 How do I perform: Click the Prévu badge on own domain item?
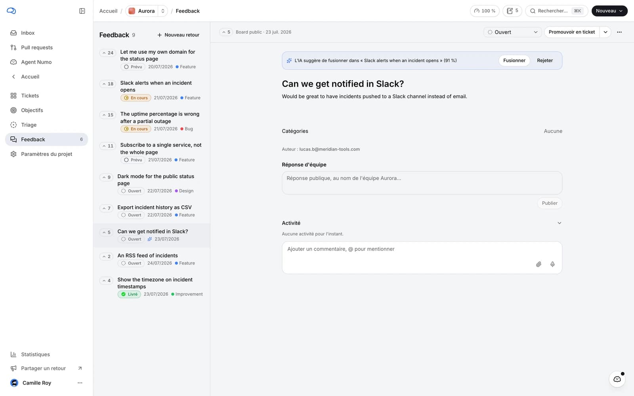pos(133,67)
